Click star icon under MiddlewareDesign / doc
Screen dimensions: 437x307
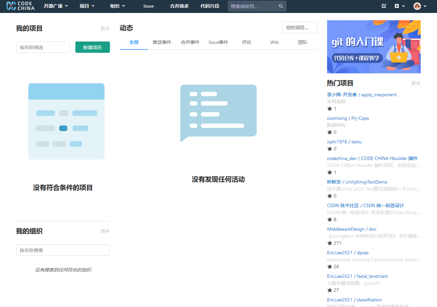pos(330,243)
